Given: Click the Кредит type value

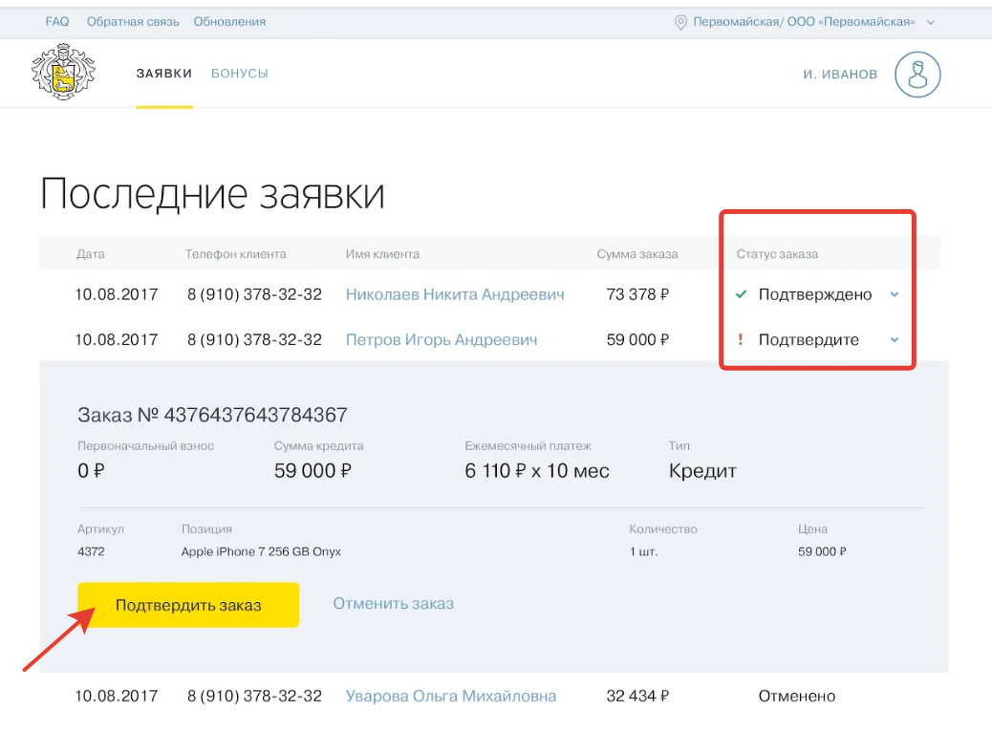Looking at the screenshot, I should tap(702, 471).
